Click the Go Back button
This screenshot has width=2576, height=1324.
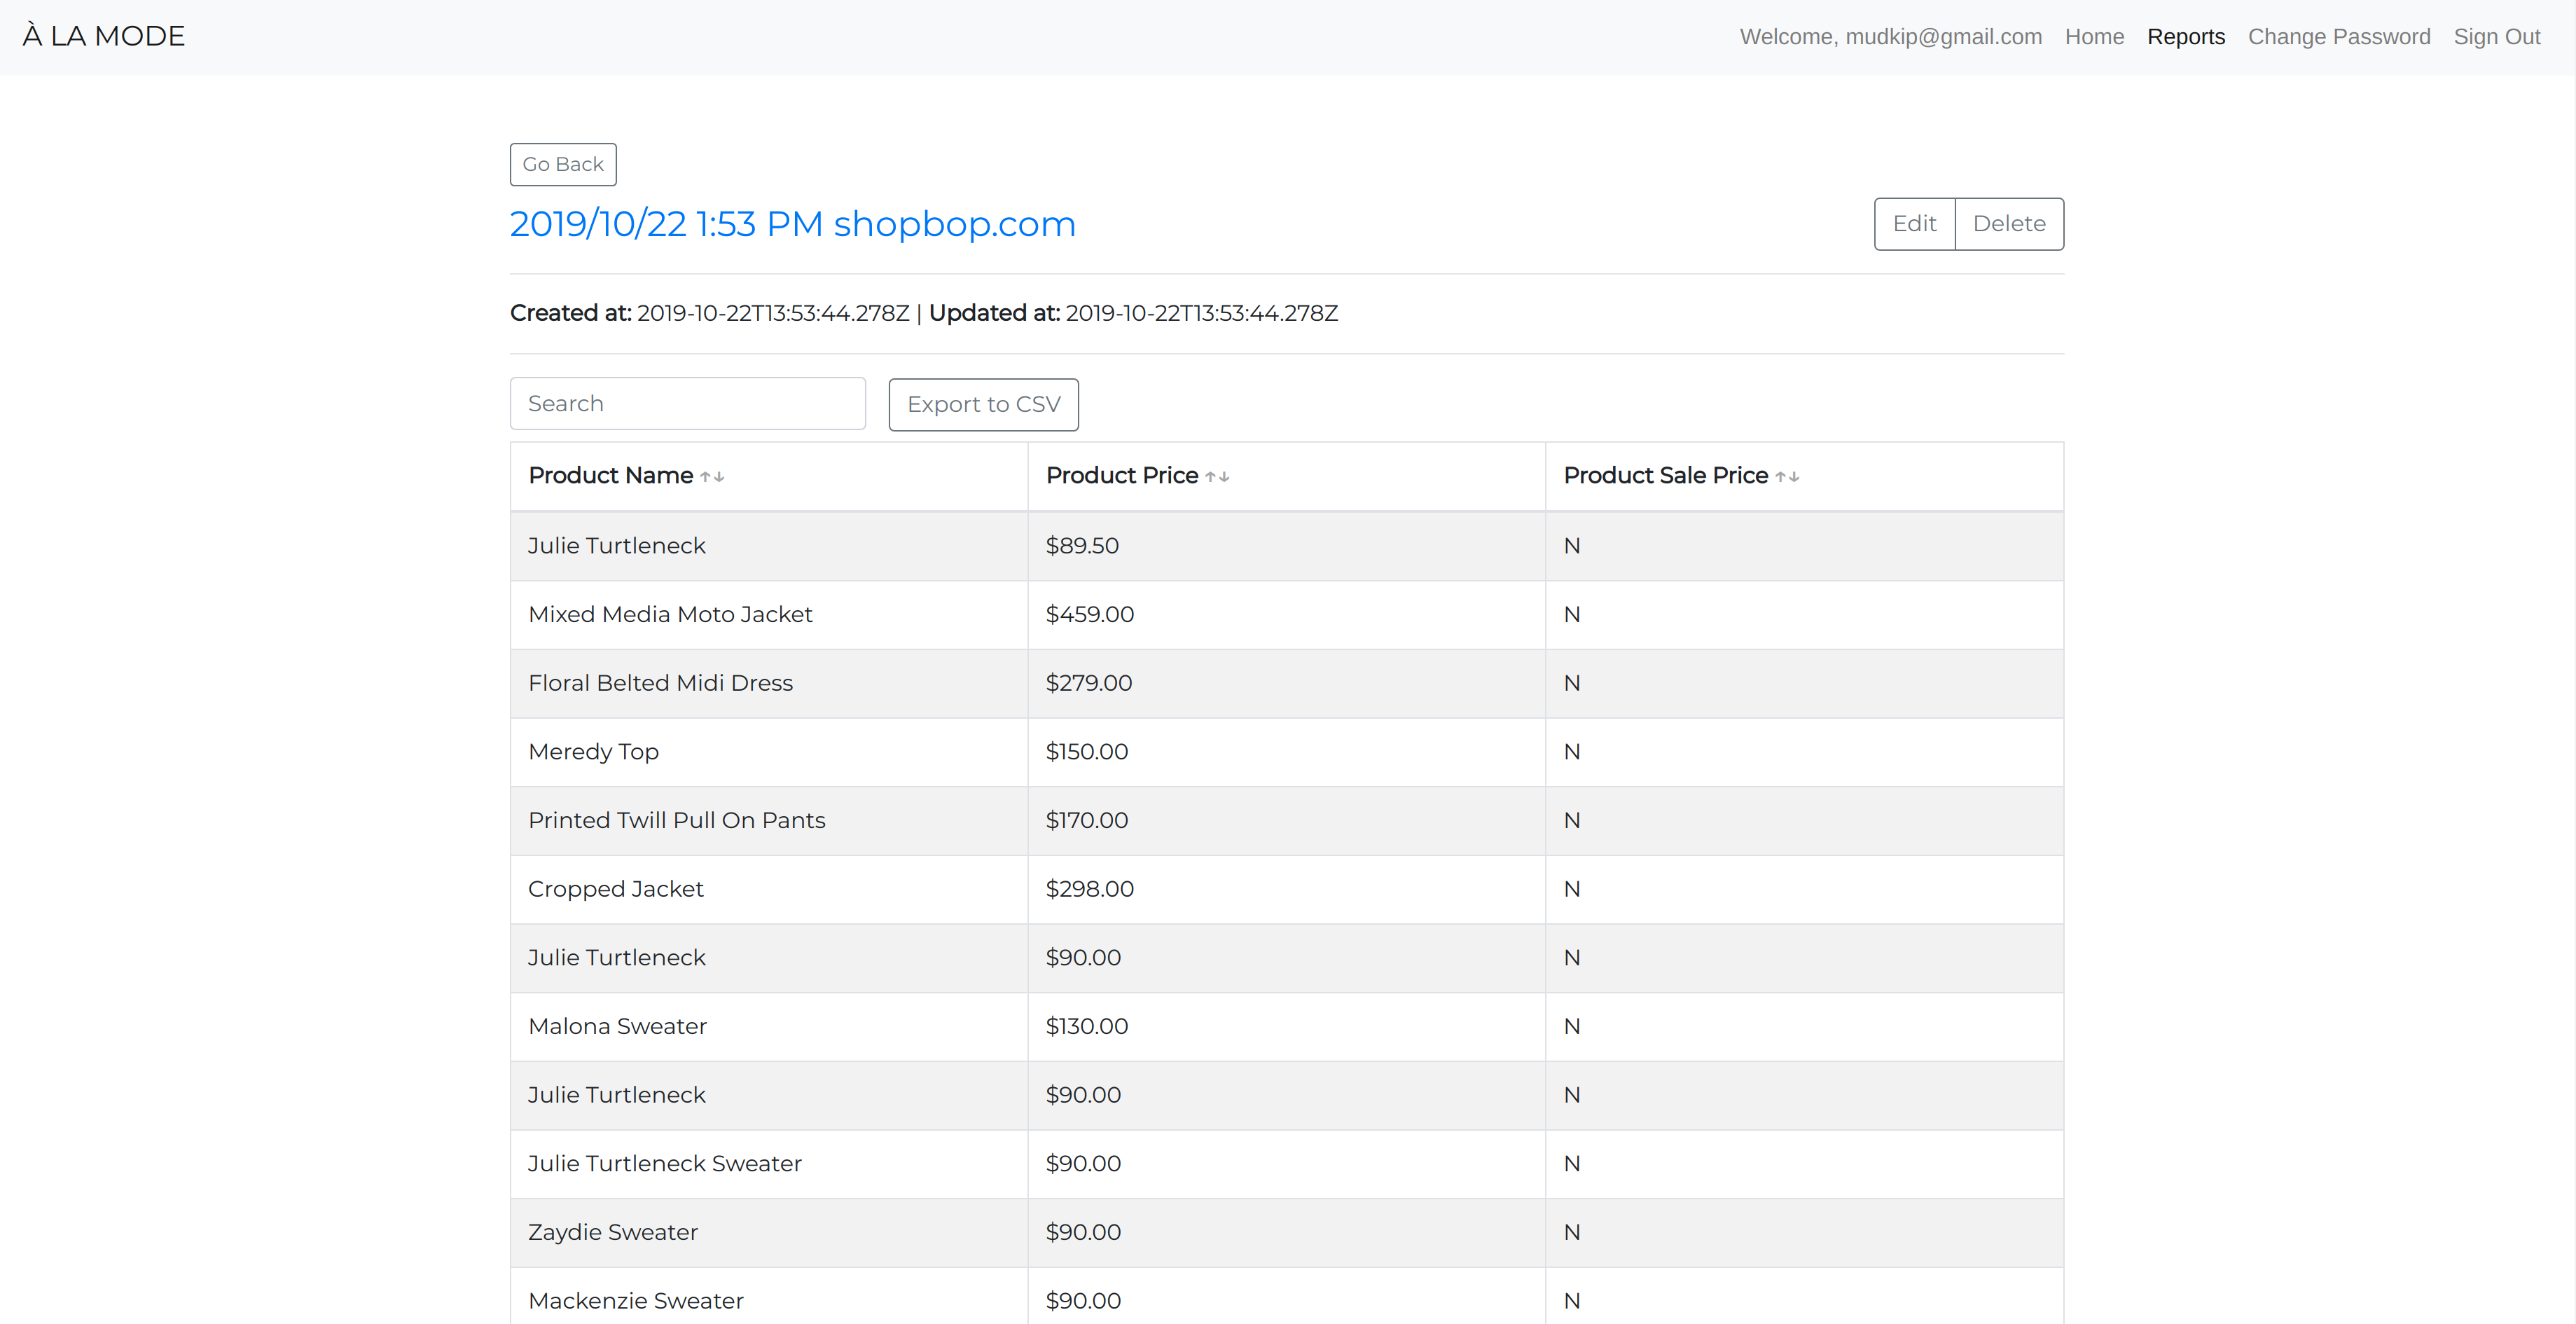(x=563, y=164)
